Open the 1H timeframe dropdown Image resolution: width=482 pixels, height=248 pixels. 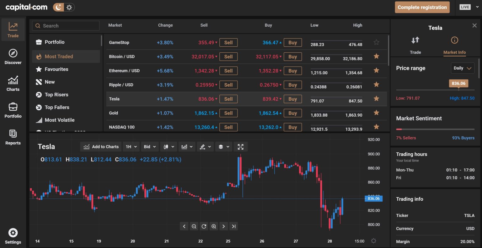coord(131,147)
